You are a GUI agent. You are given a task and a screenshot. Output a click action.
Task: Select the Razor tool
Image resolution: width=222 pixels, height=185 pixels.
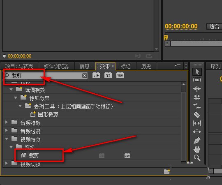197,115
